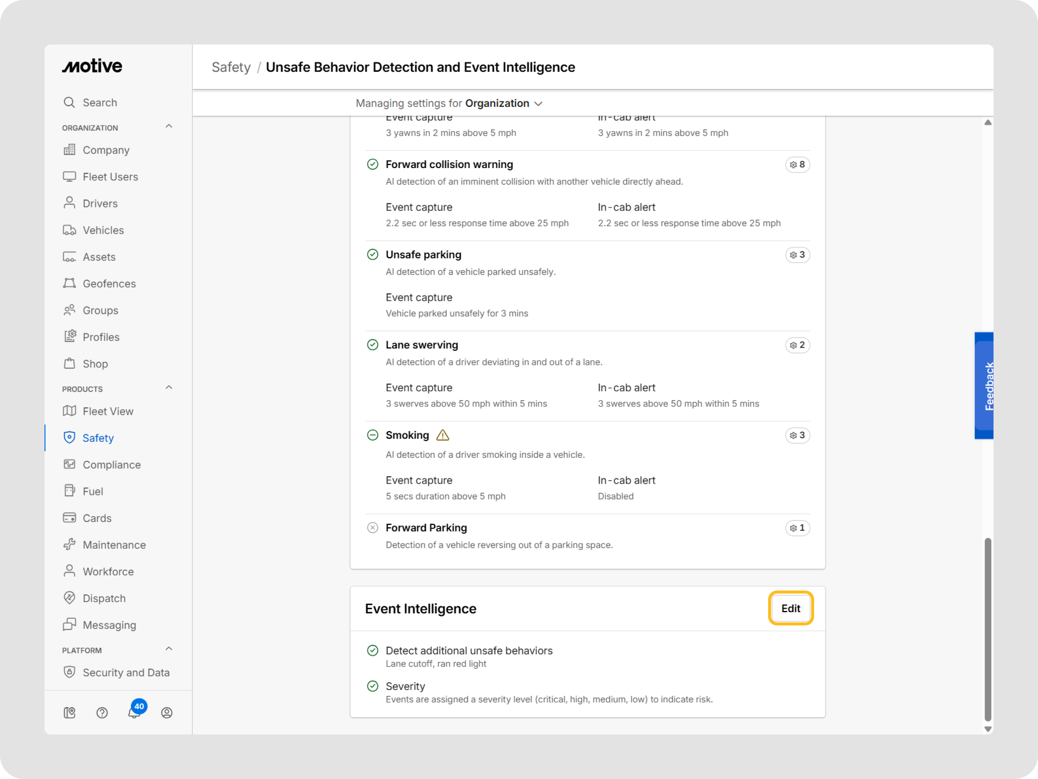Click the notifications bell with 40 badge

pyautogui.click(x=135, y=712)
